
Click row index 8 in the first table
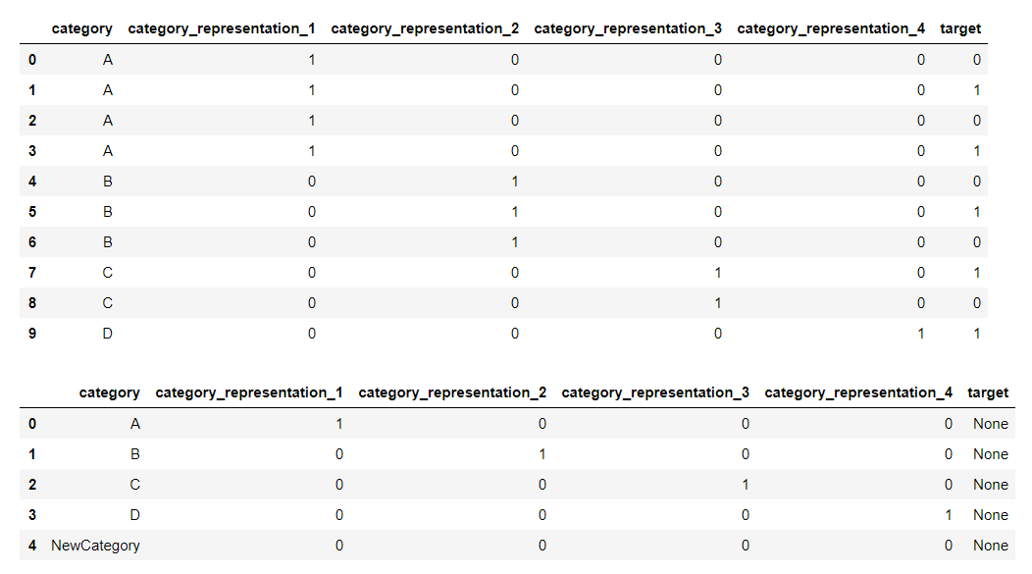[32, 303]
